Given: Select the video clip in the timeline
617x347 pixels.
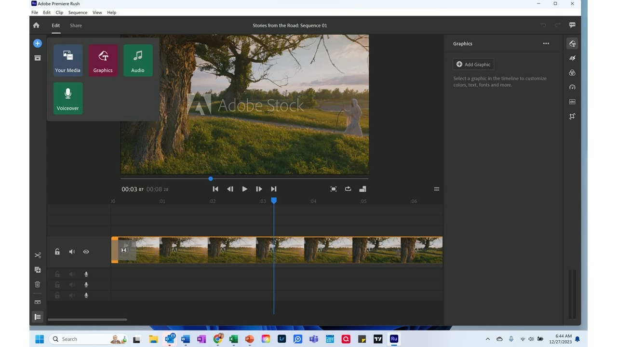Looking at the screenshot, I should click(x=277, y=250).
